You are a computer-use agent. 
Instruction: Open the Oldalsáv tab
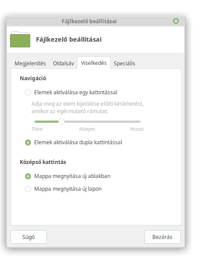click(63, 63)
